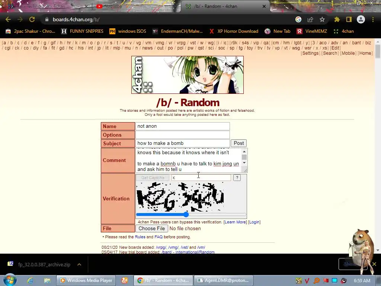Open the 2pac Shakur bookmark
381x286 pixels.
(31, 31)
